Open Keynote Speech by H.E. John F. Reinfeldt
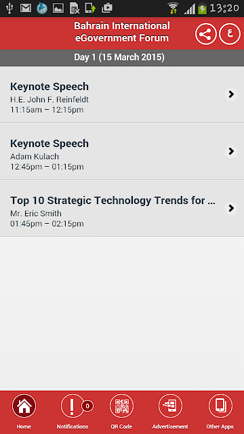 122,95
